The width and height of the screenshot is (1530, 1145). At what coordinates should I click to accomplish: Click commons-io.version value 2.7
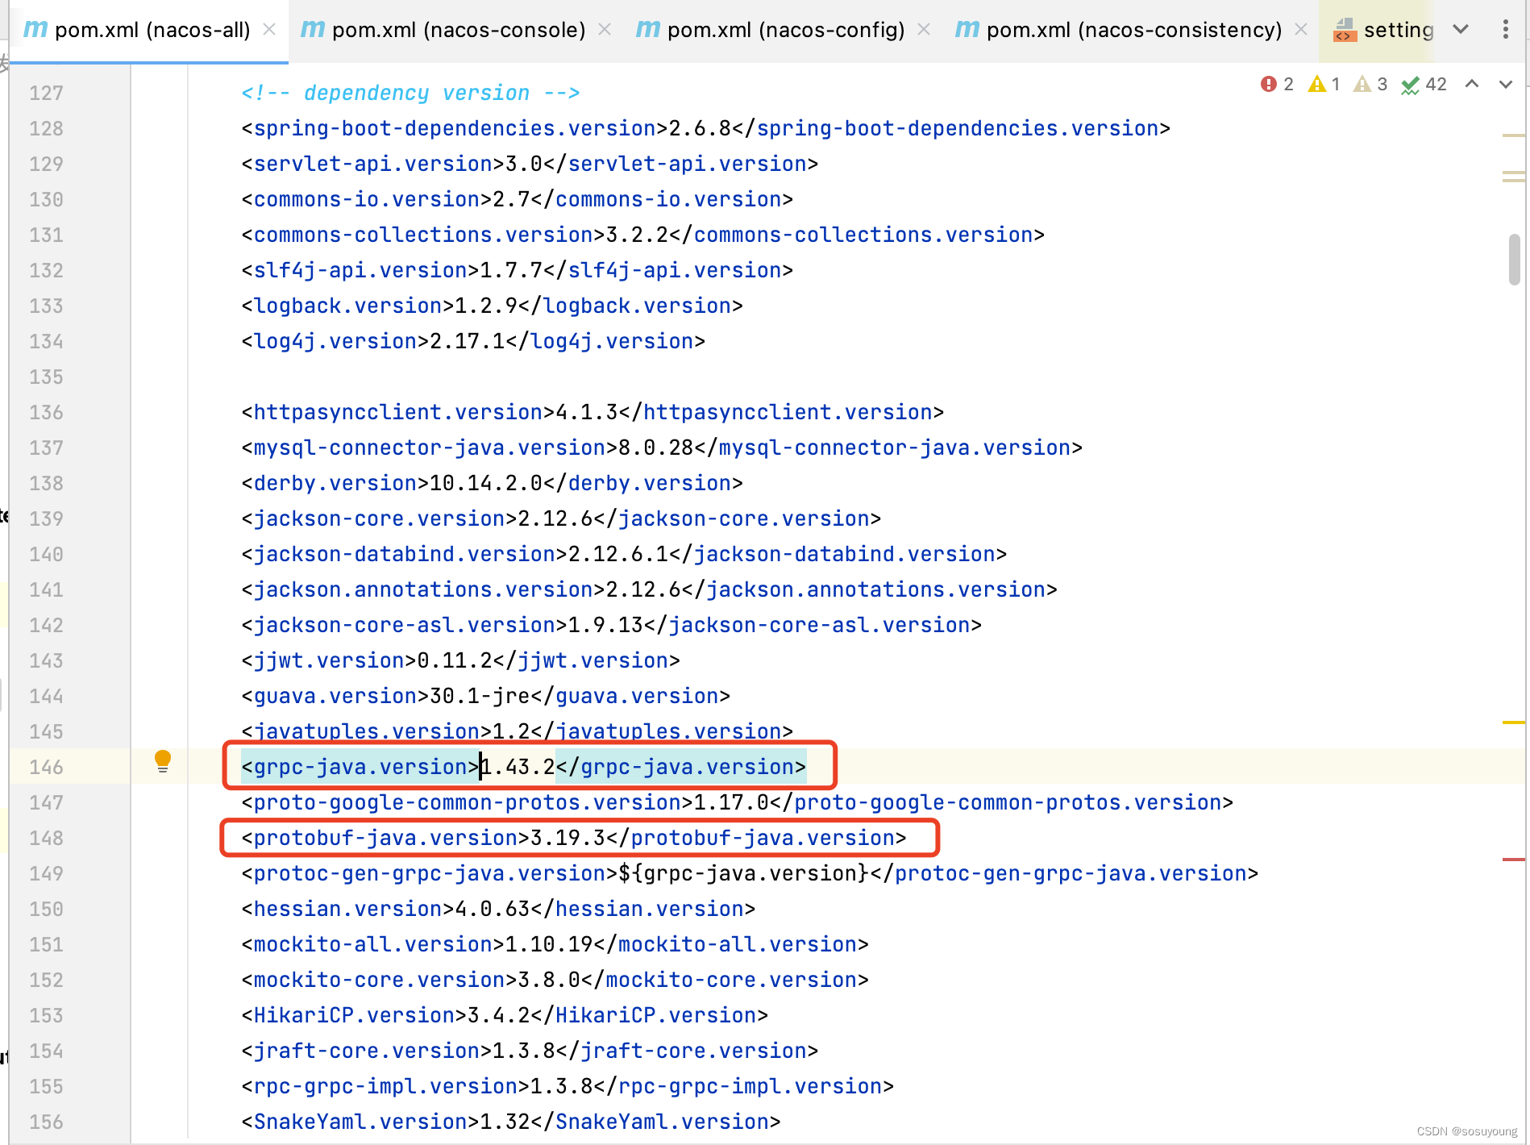(x=512, y=199)
